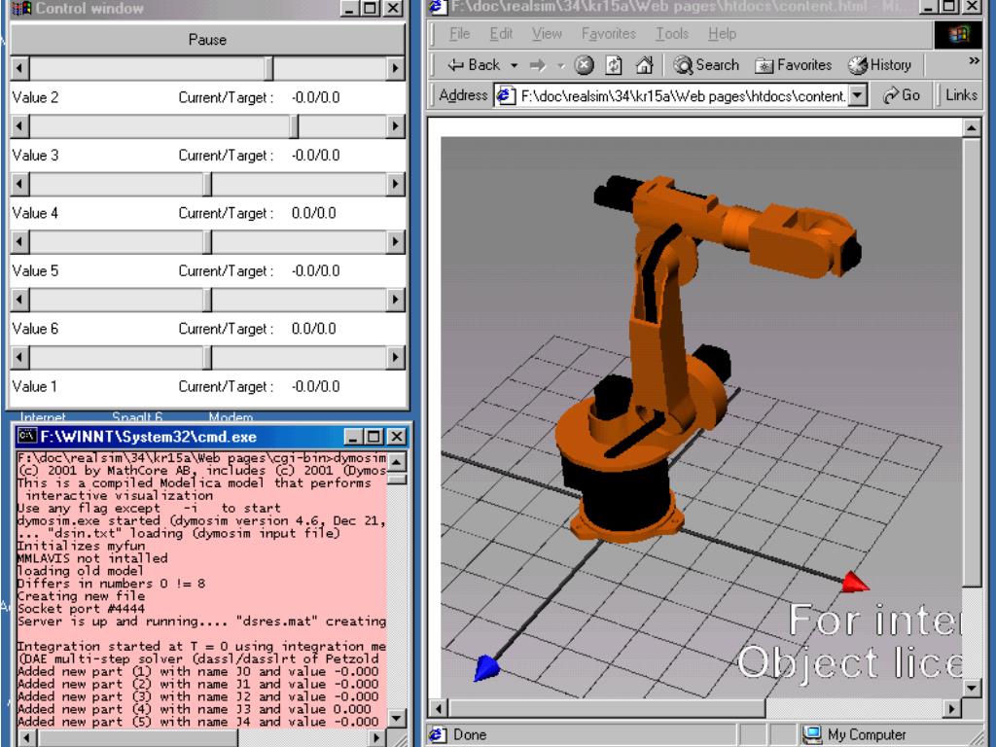The width and height of the screenshot is (996, 747).
Task: Click right arrow of slider above Value 1
Action: click(395, 358)
